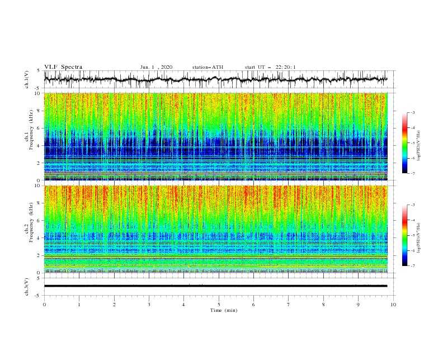Click the "-5" label on ch.2 color bar
The image size is (443, 342).
point(412,236)
